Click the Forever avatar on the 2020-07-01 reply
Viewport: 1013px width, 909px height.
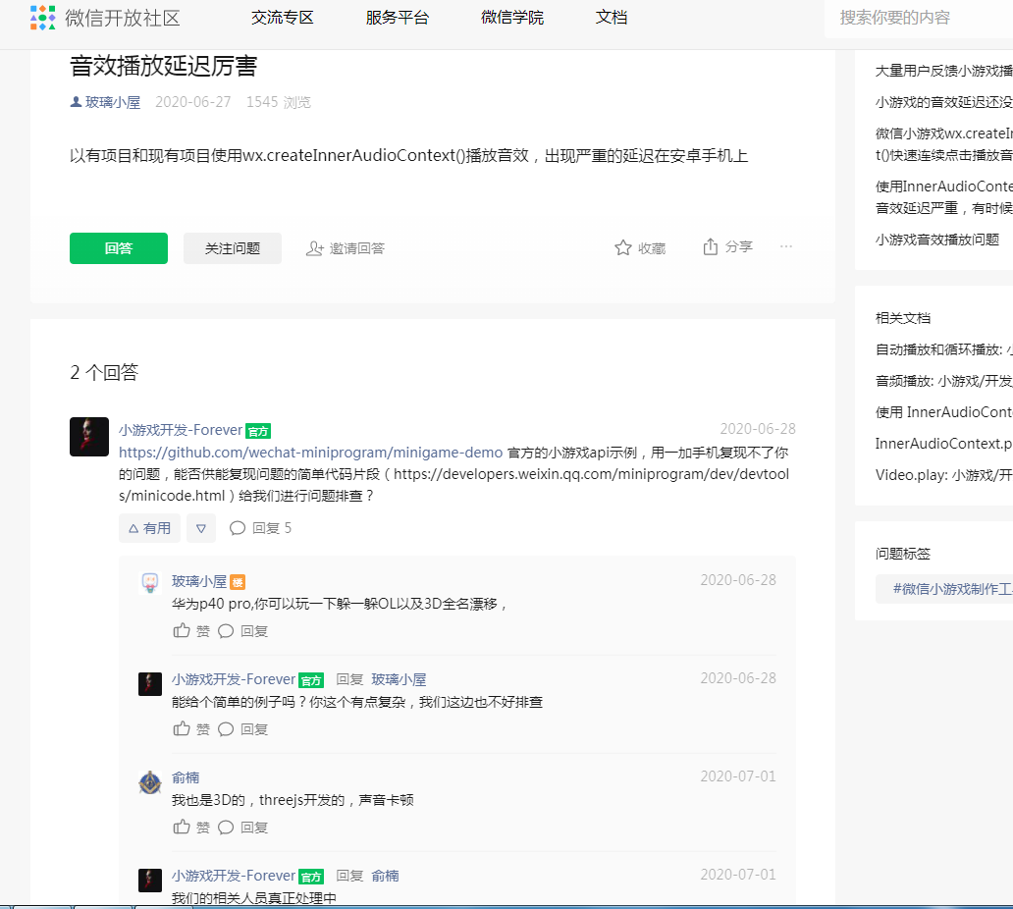[x=150, y=881]
